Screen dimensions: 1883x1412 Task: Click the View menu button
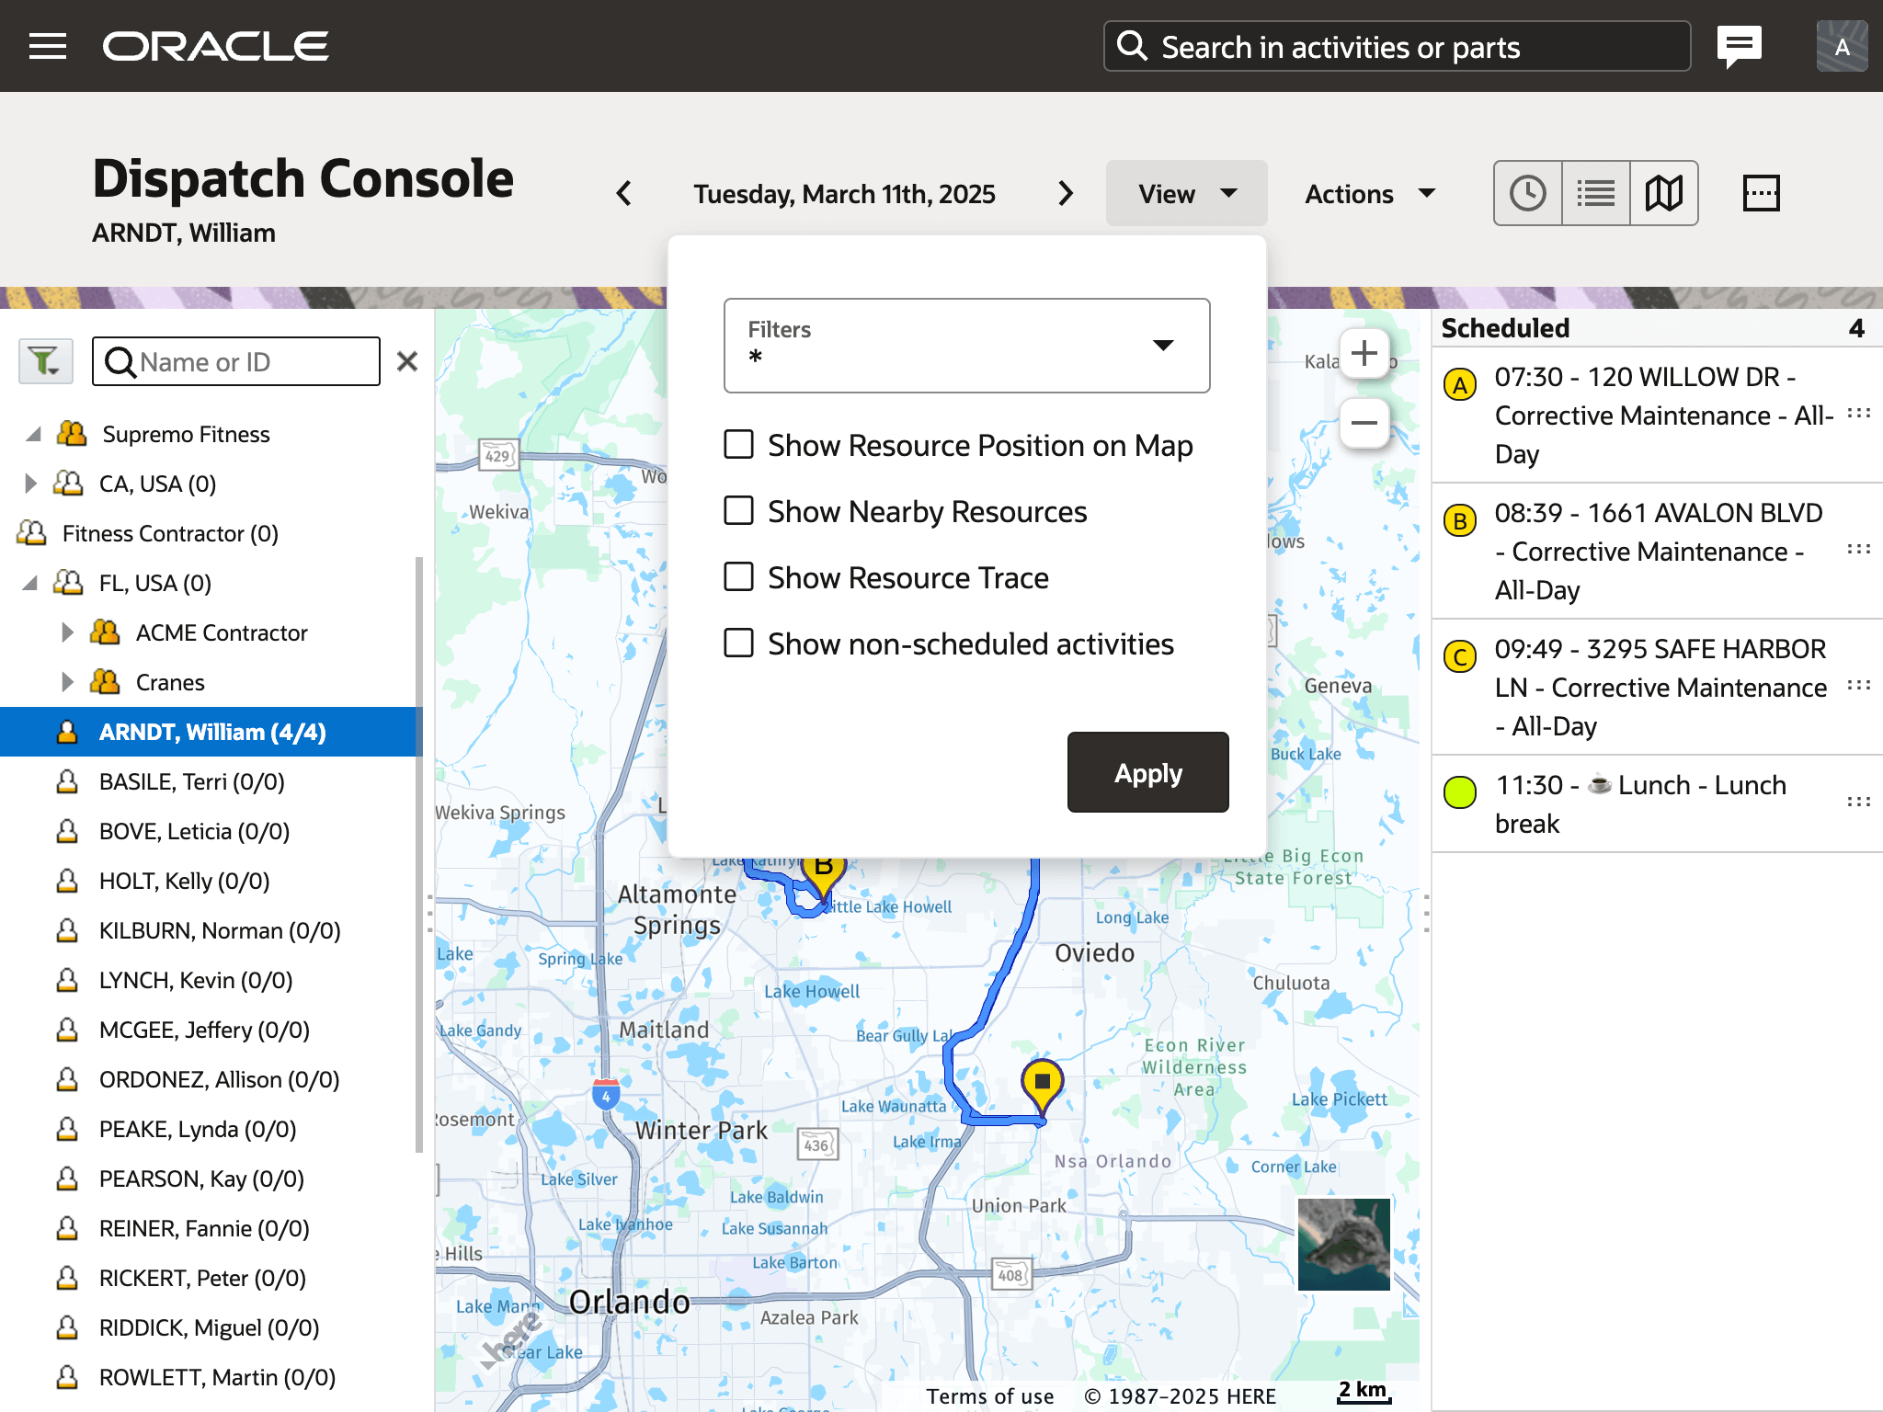pos(1186,194)
